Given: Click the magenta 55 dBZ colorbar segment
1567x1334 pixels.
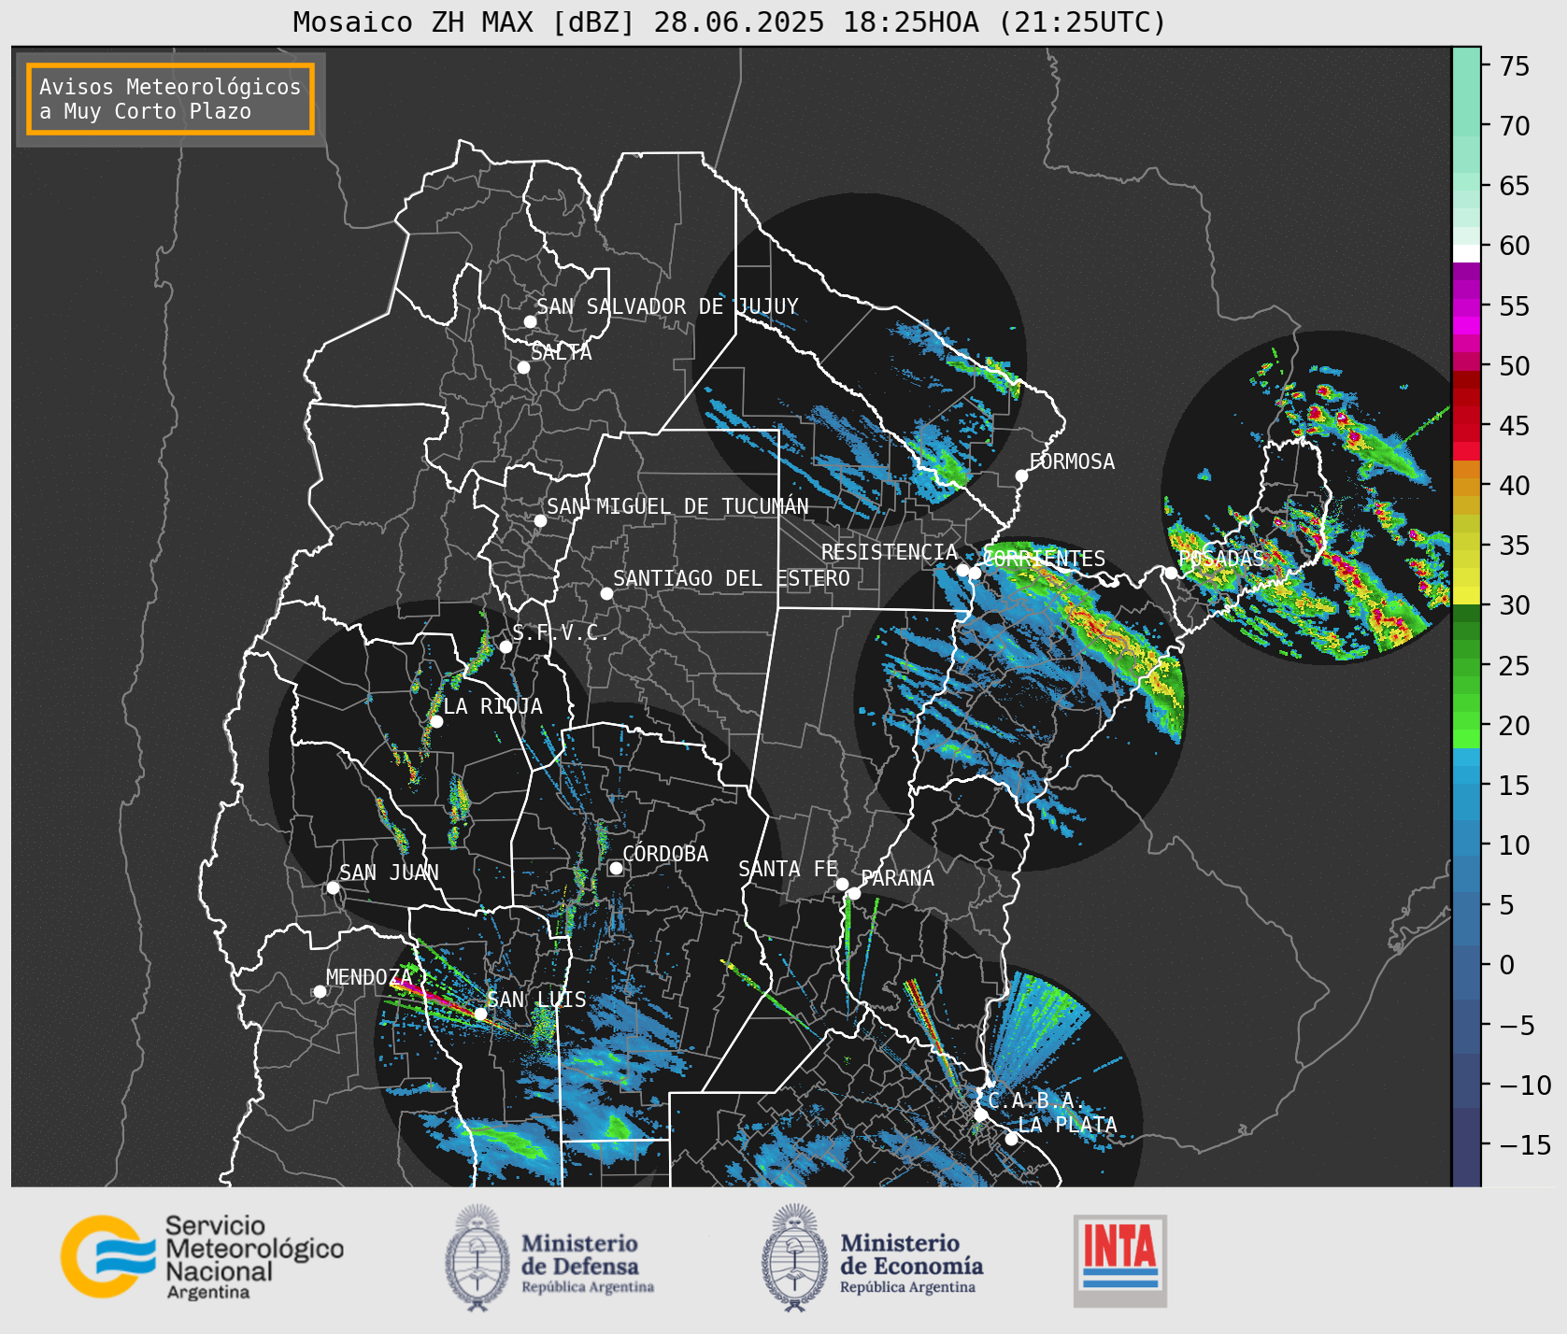Looking at the screenshot, I should click(1466, 306).
